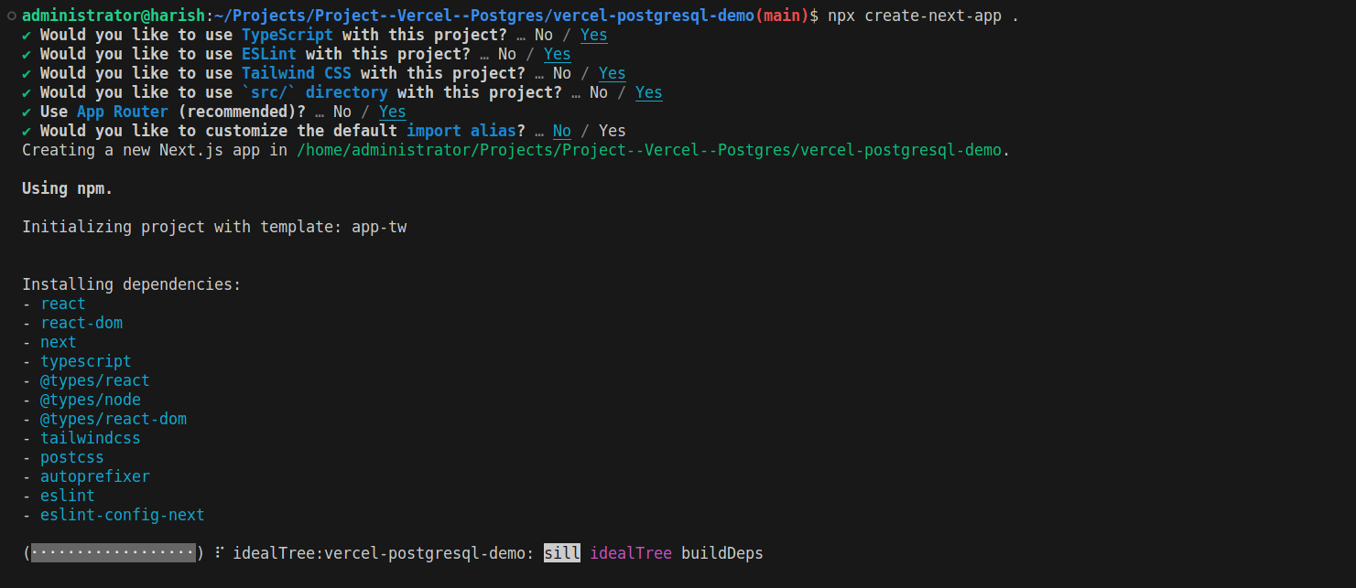
Task: Click the checkmark beside the App Router question
Action: click(27, 112)
